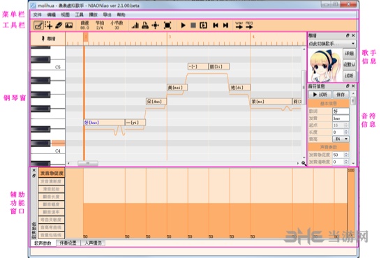Jump to the previous position marker

[216, 25]
